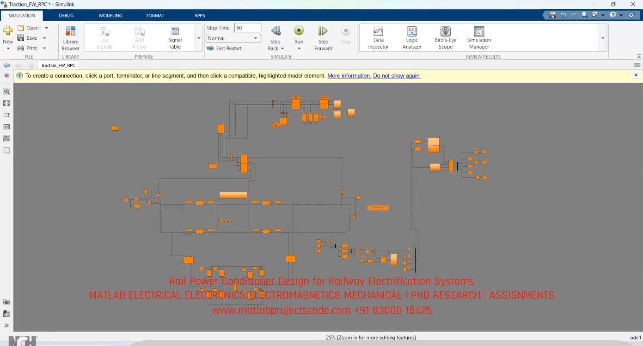The height and width of the screenshot is (346, 643).
Task: Switch to the SIMULATION tab
Action: [x=22, y=15]
